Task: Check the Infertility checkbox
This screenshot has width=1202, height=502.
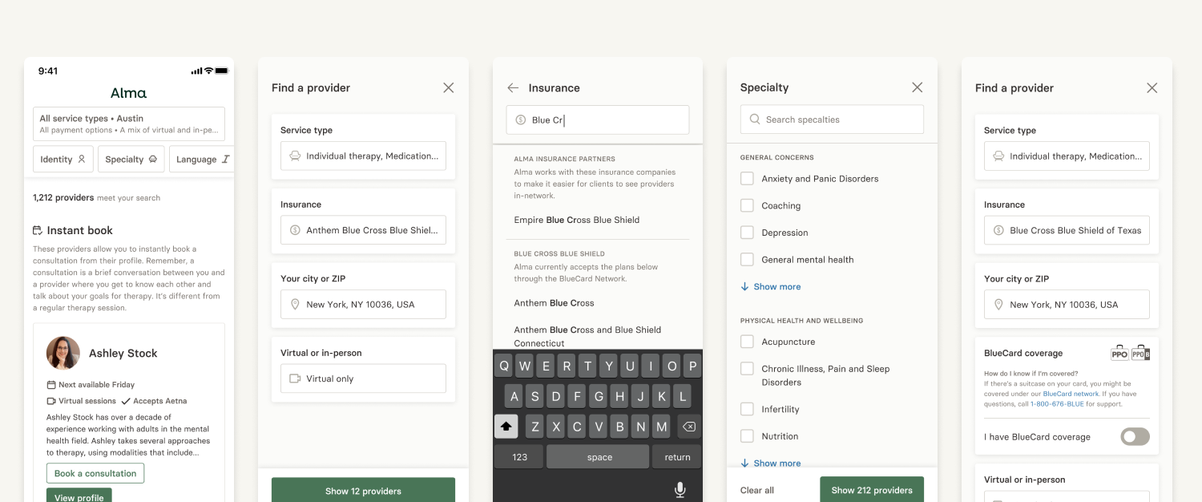Action: point(747,409)
